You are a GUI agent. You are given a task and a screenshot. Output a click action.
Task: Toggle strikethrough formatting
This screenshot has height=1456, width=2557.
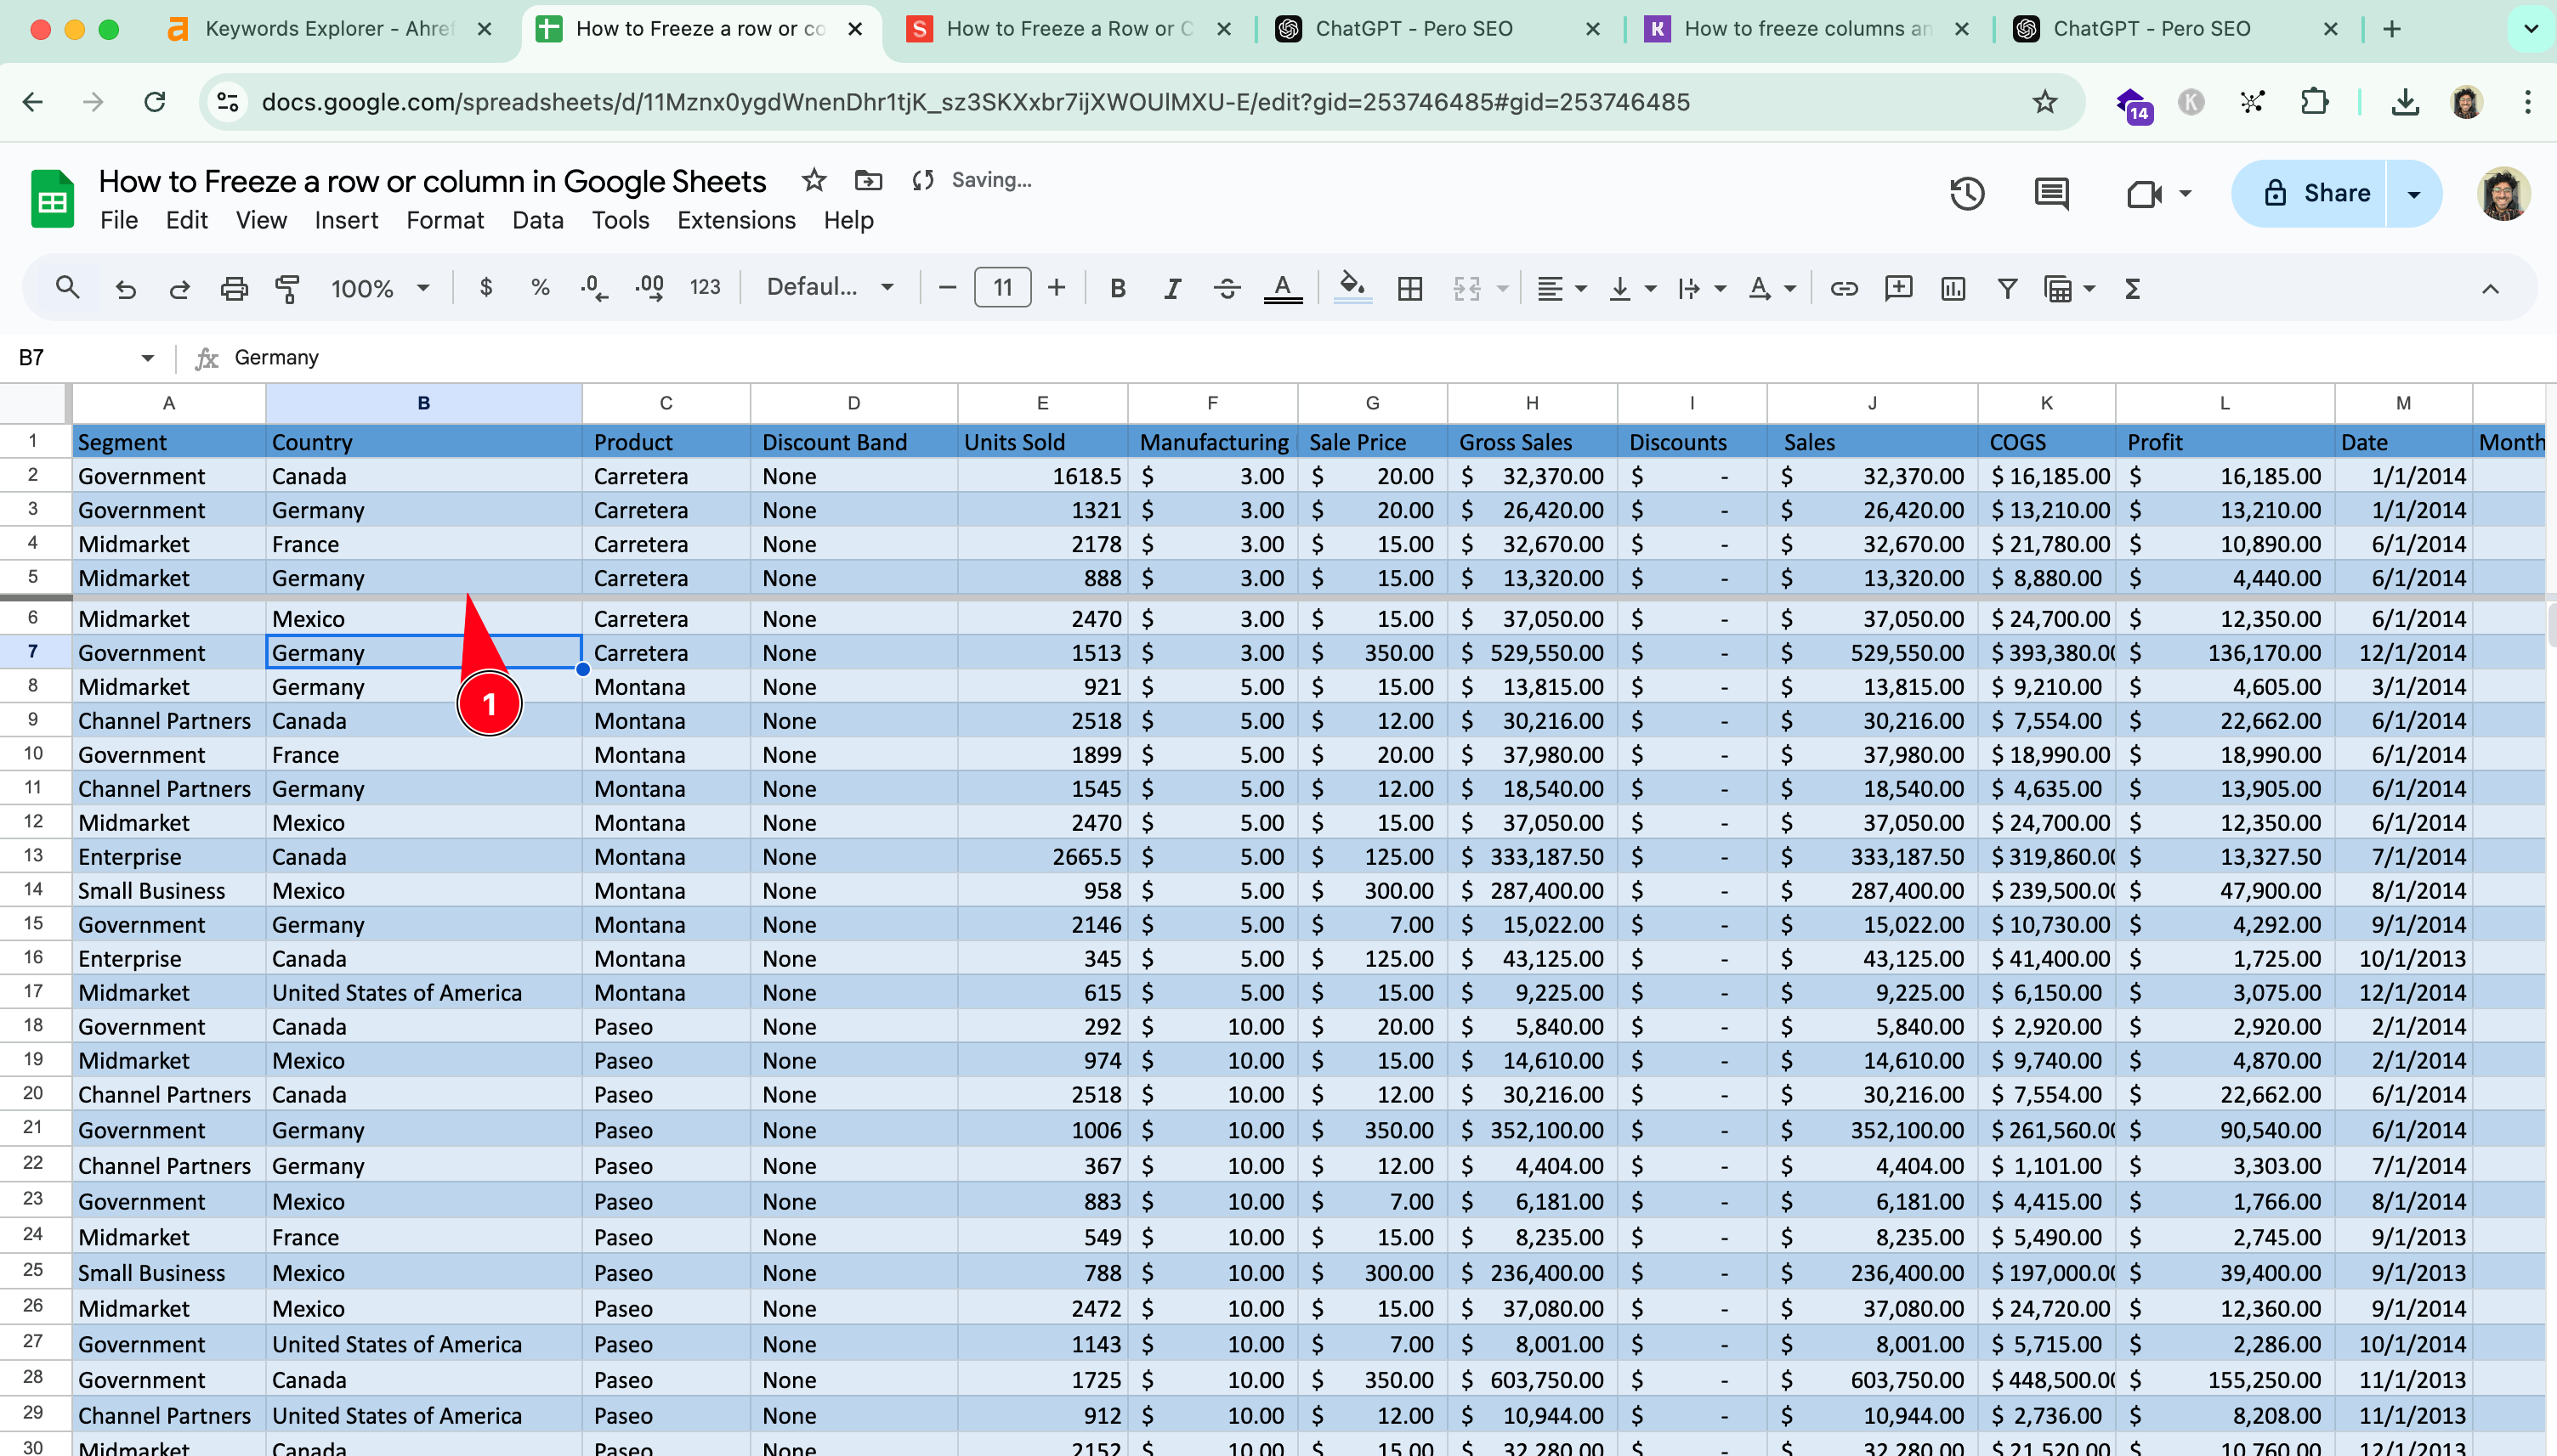pos(1227,288)
